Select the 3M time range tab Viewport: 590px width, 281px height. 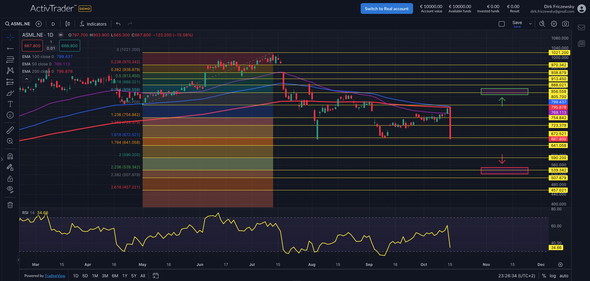coord(105,276)
